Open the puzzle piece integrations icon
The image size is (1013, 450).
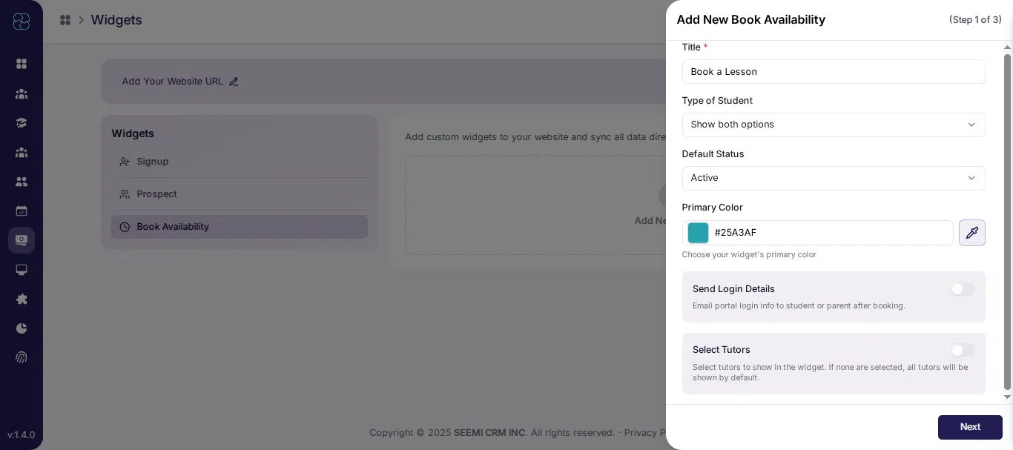click(22, 299)
